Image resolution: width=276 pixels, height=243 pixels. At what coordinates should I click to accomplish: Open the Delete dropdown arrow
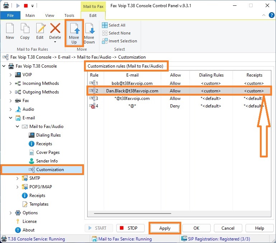click(55, 42)
